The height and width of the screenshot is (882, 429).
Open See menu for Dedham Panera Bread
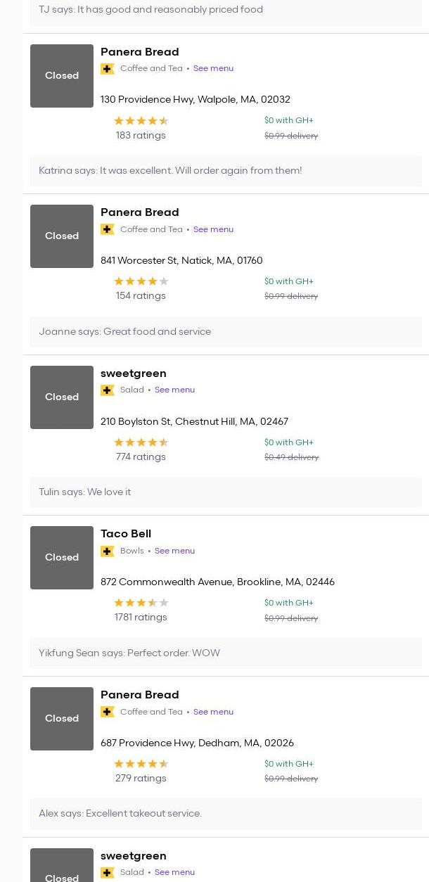[x=213, y=712]
